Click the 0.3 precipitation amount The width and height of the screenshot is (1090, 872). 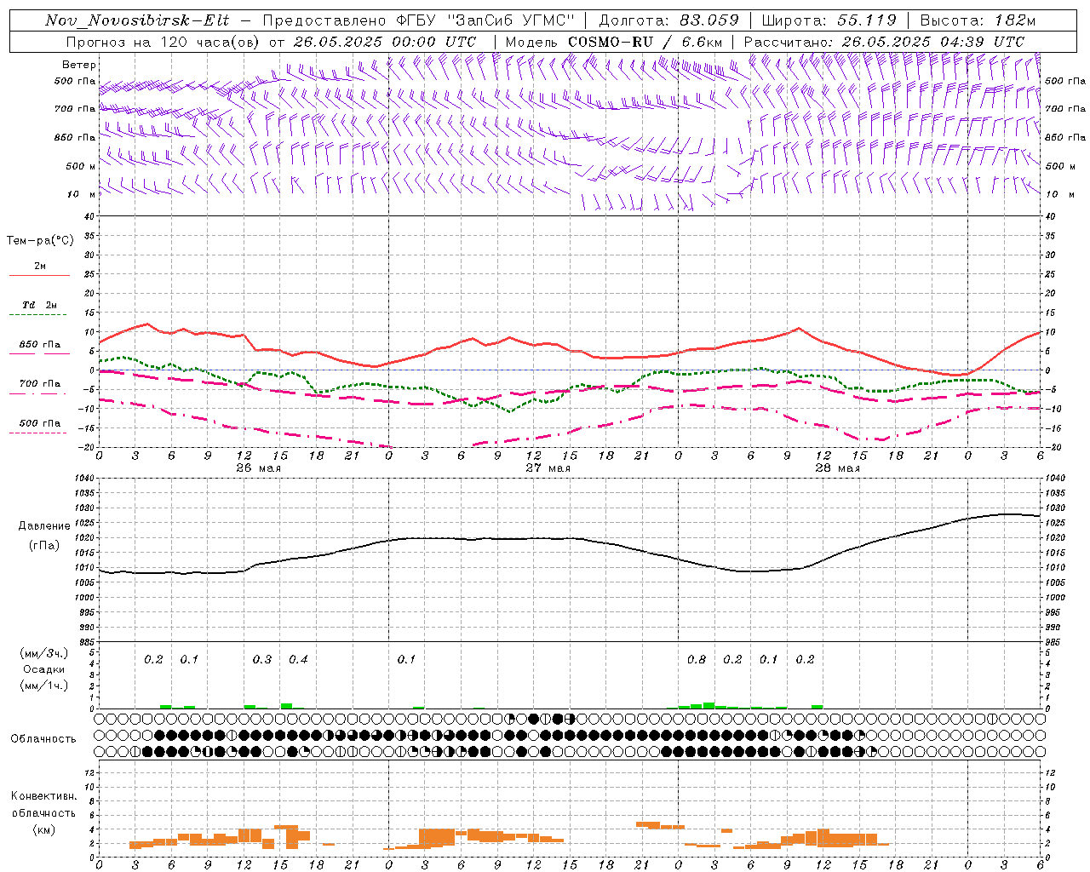(x=262, y=659)
